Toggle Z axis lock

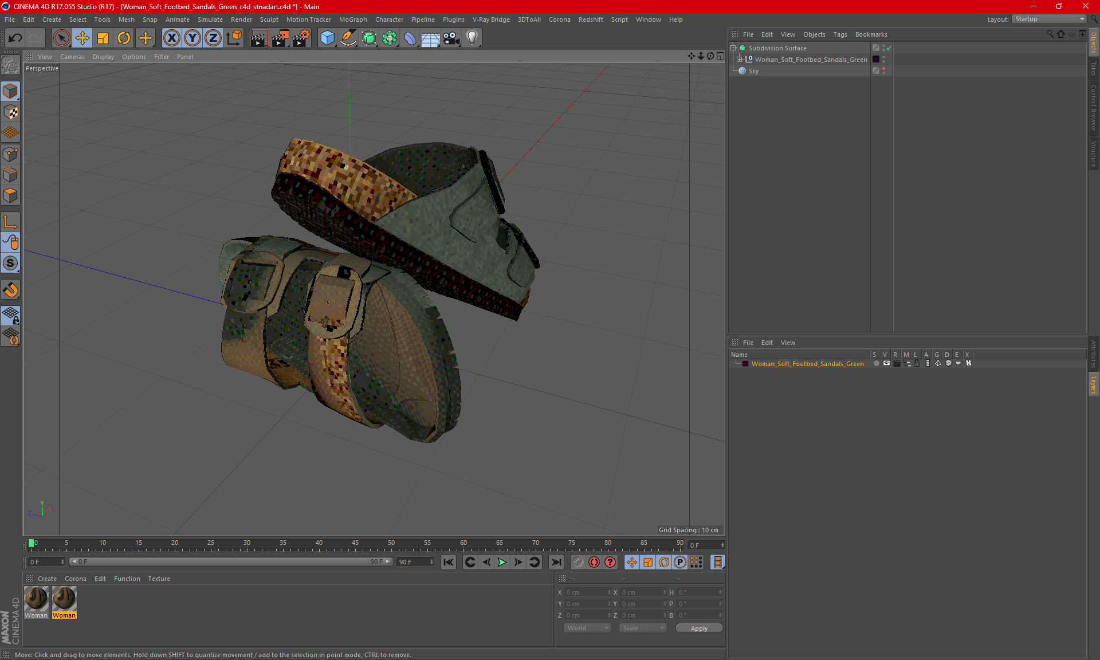213,38
